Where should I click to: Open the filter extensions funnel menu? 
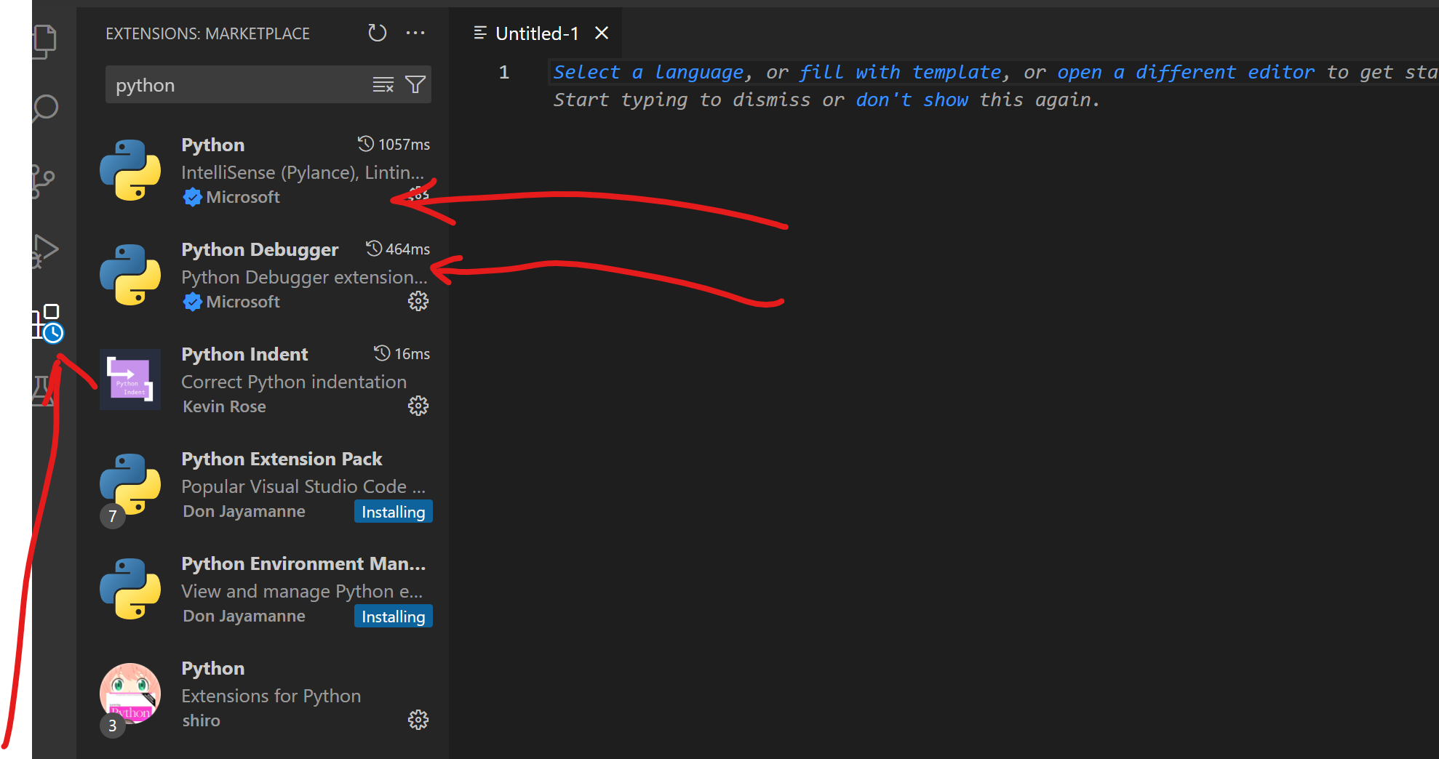point(415,85)
